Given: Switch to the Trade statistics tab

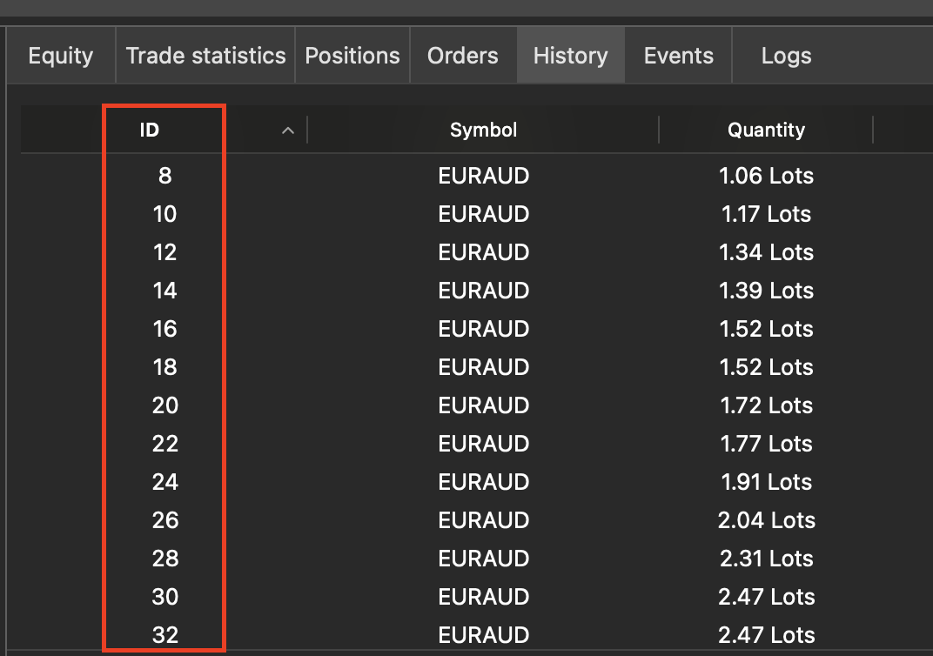Looking at the screenshot, I should pyautogui.click(x=206, y=56).
